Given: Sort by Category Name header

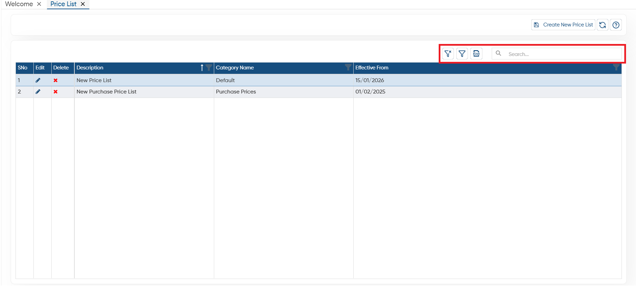Looking at the screenshot, I should pos(235,68).
